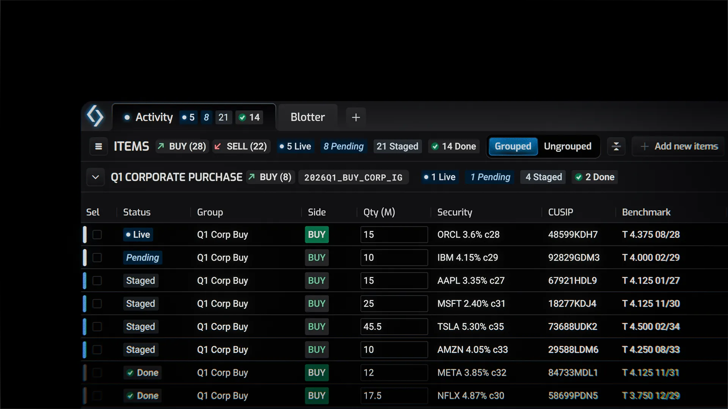Click benchmark T 4.500 02/34
Image resolution: width=728 pixels, height=409 pixels.
(651, 327)
